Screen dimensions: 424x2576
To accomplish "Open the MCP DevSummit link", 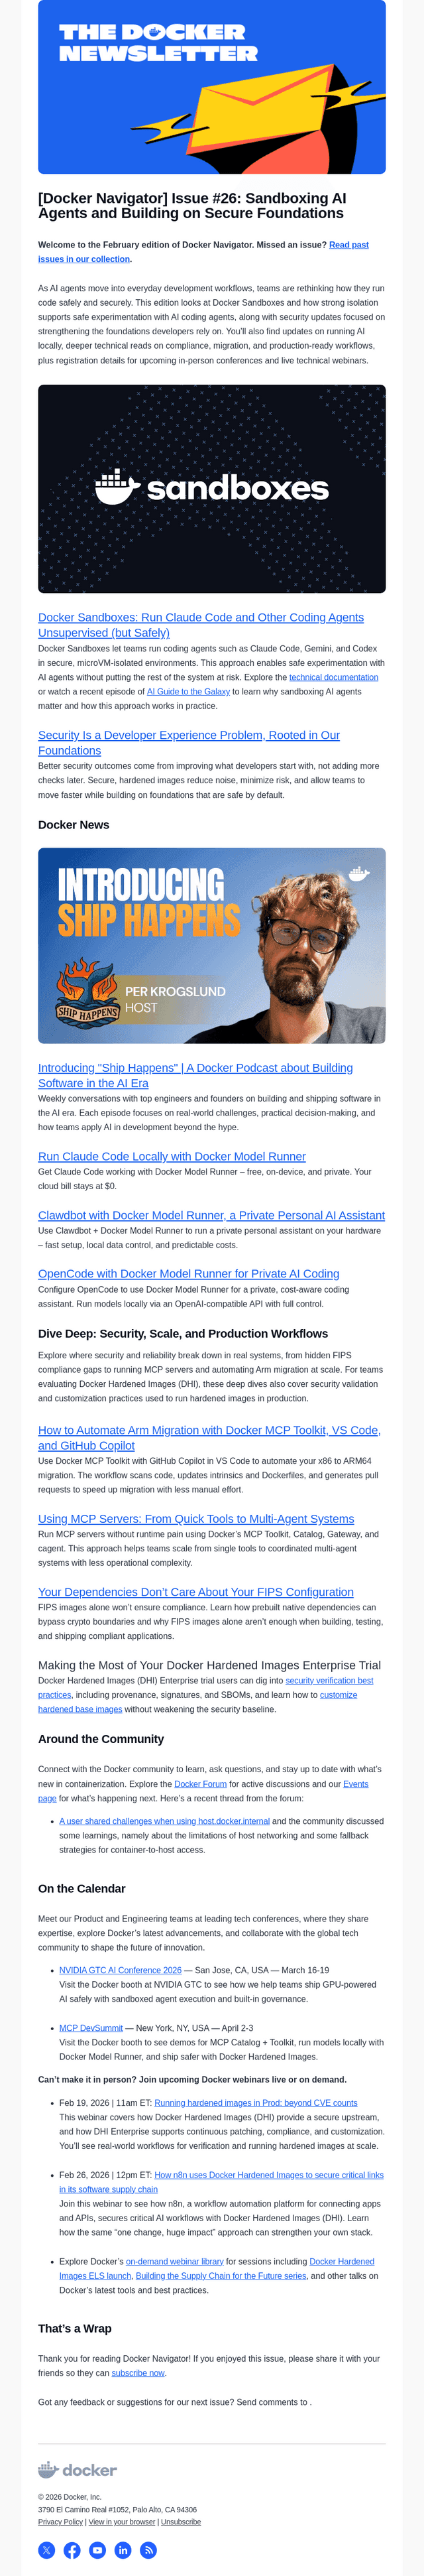I will 91,2028.
